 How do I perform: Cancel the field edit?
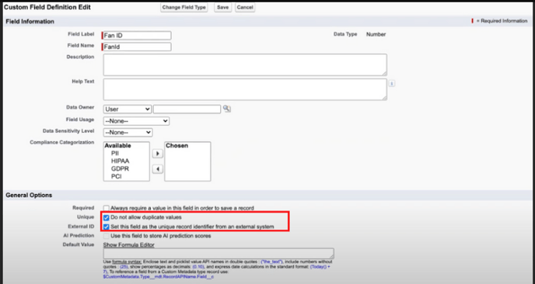coord(245,8)
